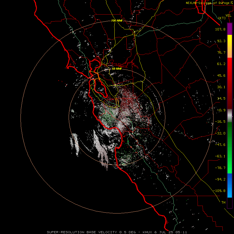Click the purple segment of the velocity color bar

point(230,29)
